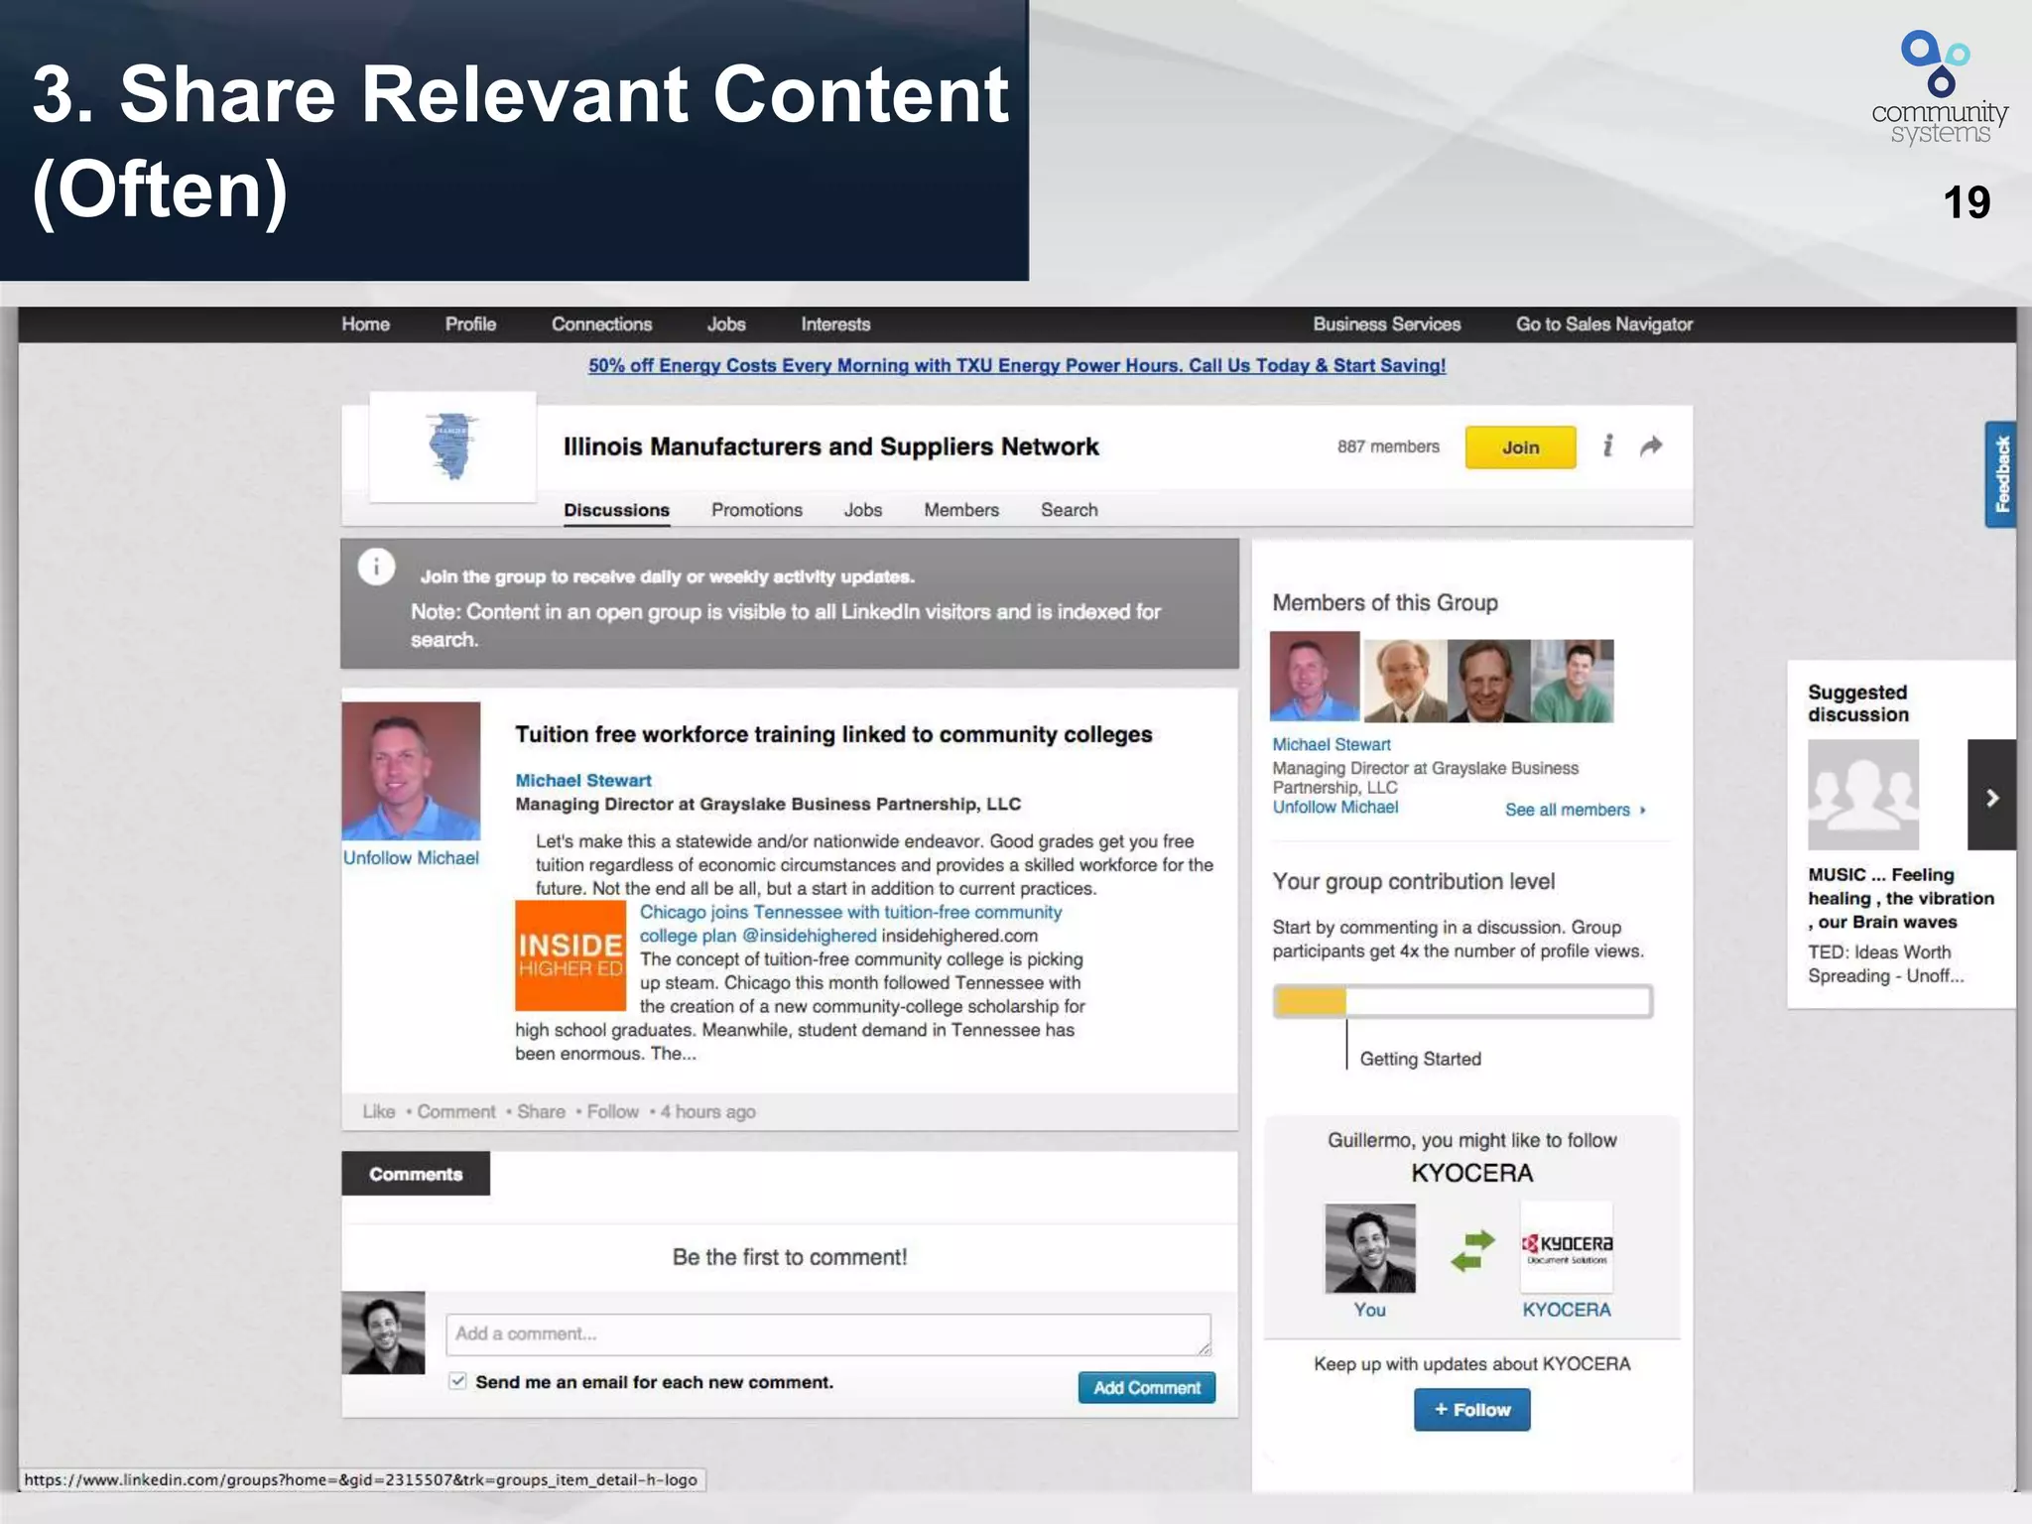Click the 'You' link under profile photo
Viewport: 2032px width, 1524px height.
[1369, 1310]
